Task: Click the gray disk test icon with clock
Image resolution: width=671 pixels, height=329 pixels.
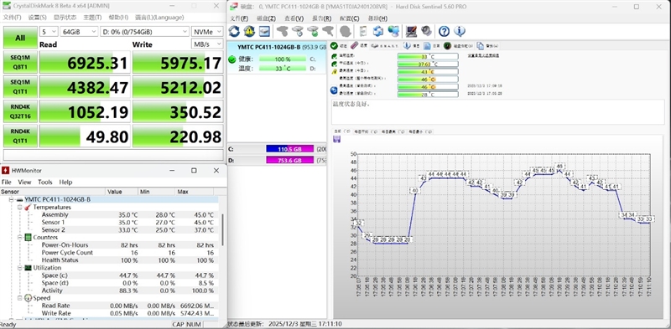Action: (x=298, y=31)
